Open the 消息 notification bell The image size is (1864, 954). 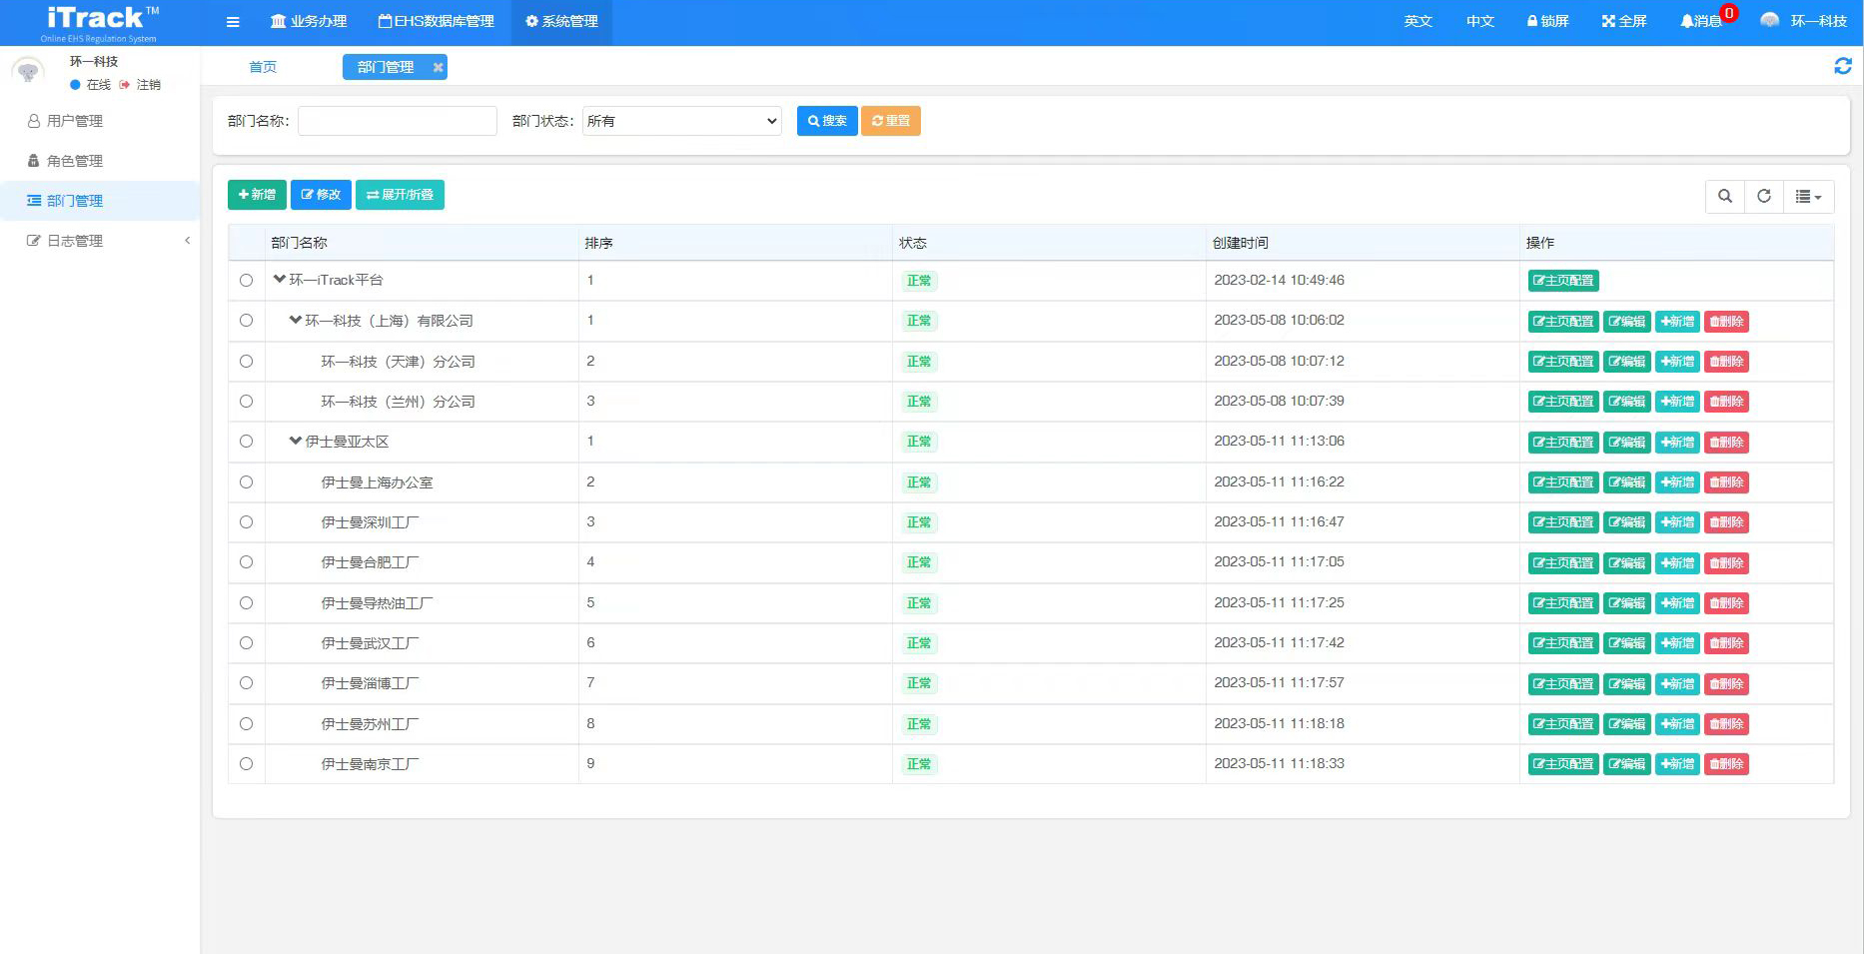tap(1701, 22)
